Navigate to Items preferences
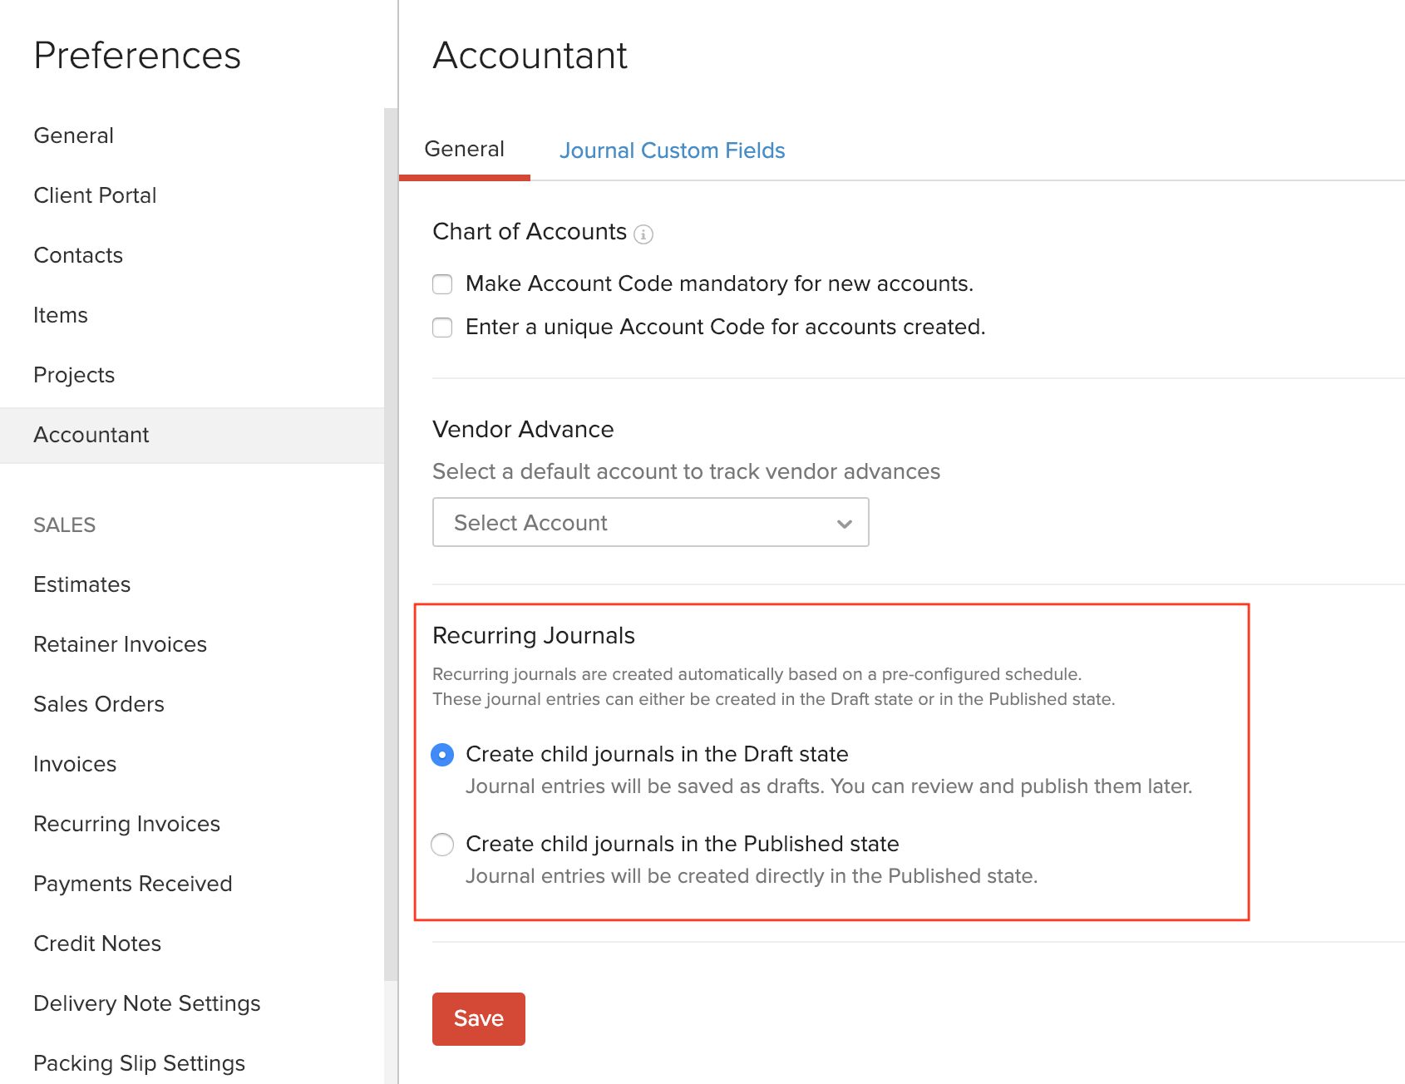Screen dimensions: 1405x1084 pyautogui.click(x=61, y=315)
